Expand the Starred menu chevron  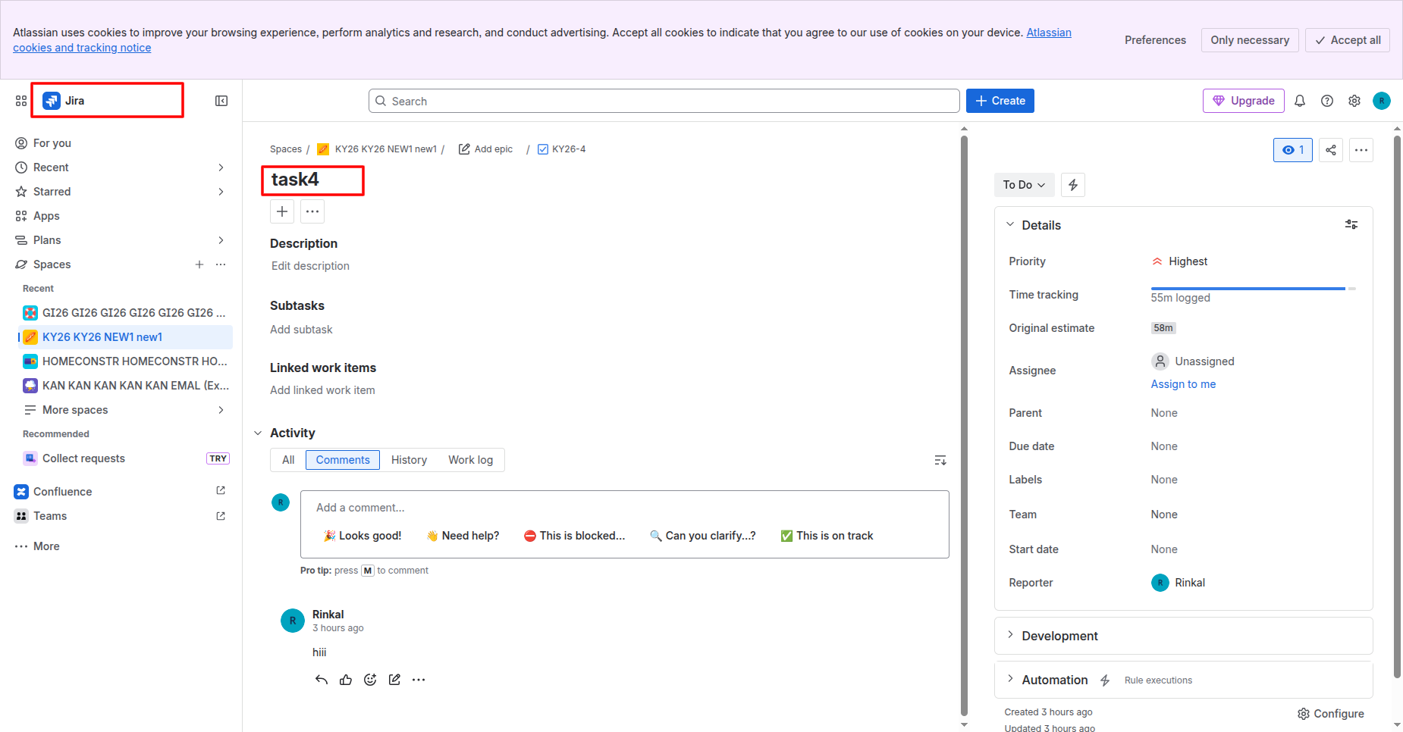tap(221, 192)
